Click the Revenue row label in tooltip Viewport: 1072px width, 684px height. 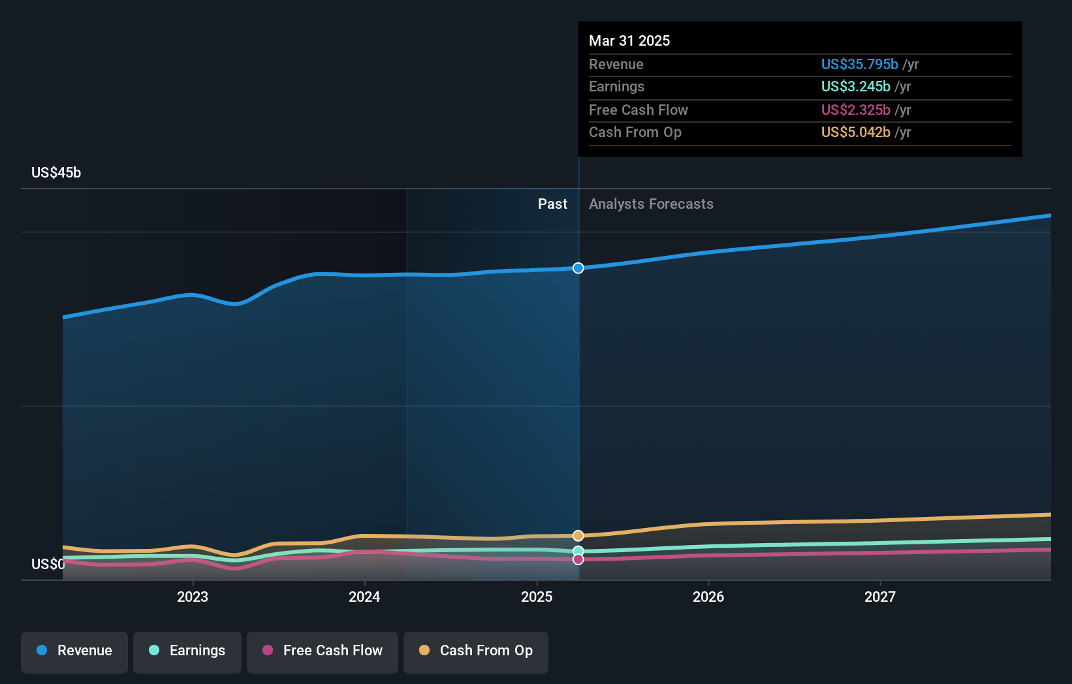point(616,65)
